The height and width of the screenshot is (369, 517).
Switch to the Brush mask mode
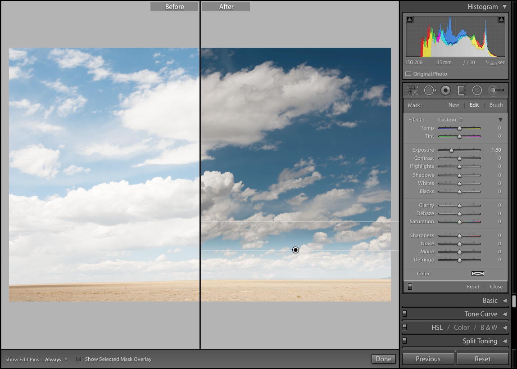495,105
